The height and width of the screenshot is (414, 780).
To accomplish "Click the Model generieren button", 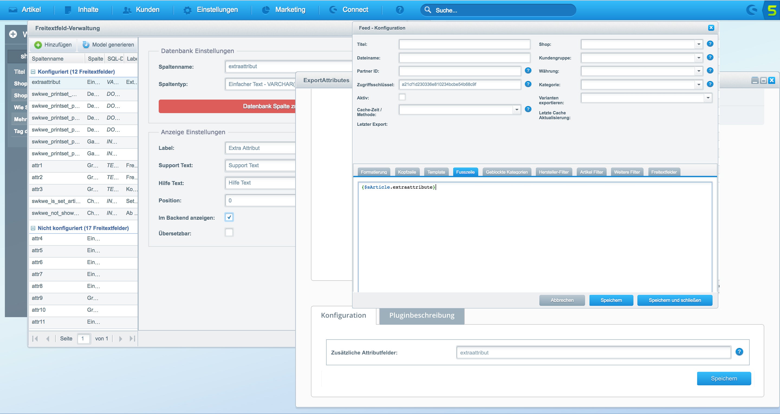I will (x=108, y=45).
